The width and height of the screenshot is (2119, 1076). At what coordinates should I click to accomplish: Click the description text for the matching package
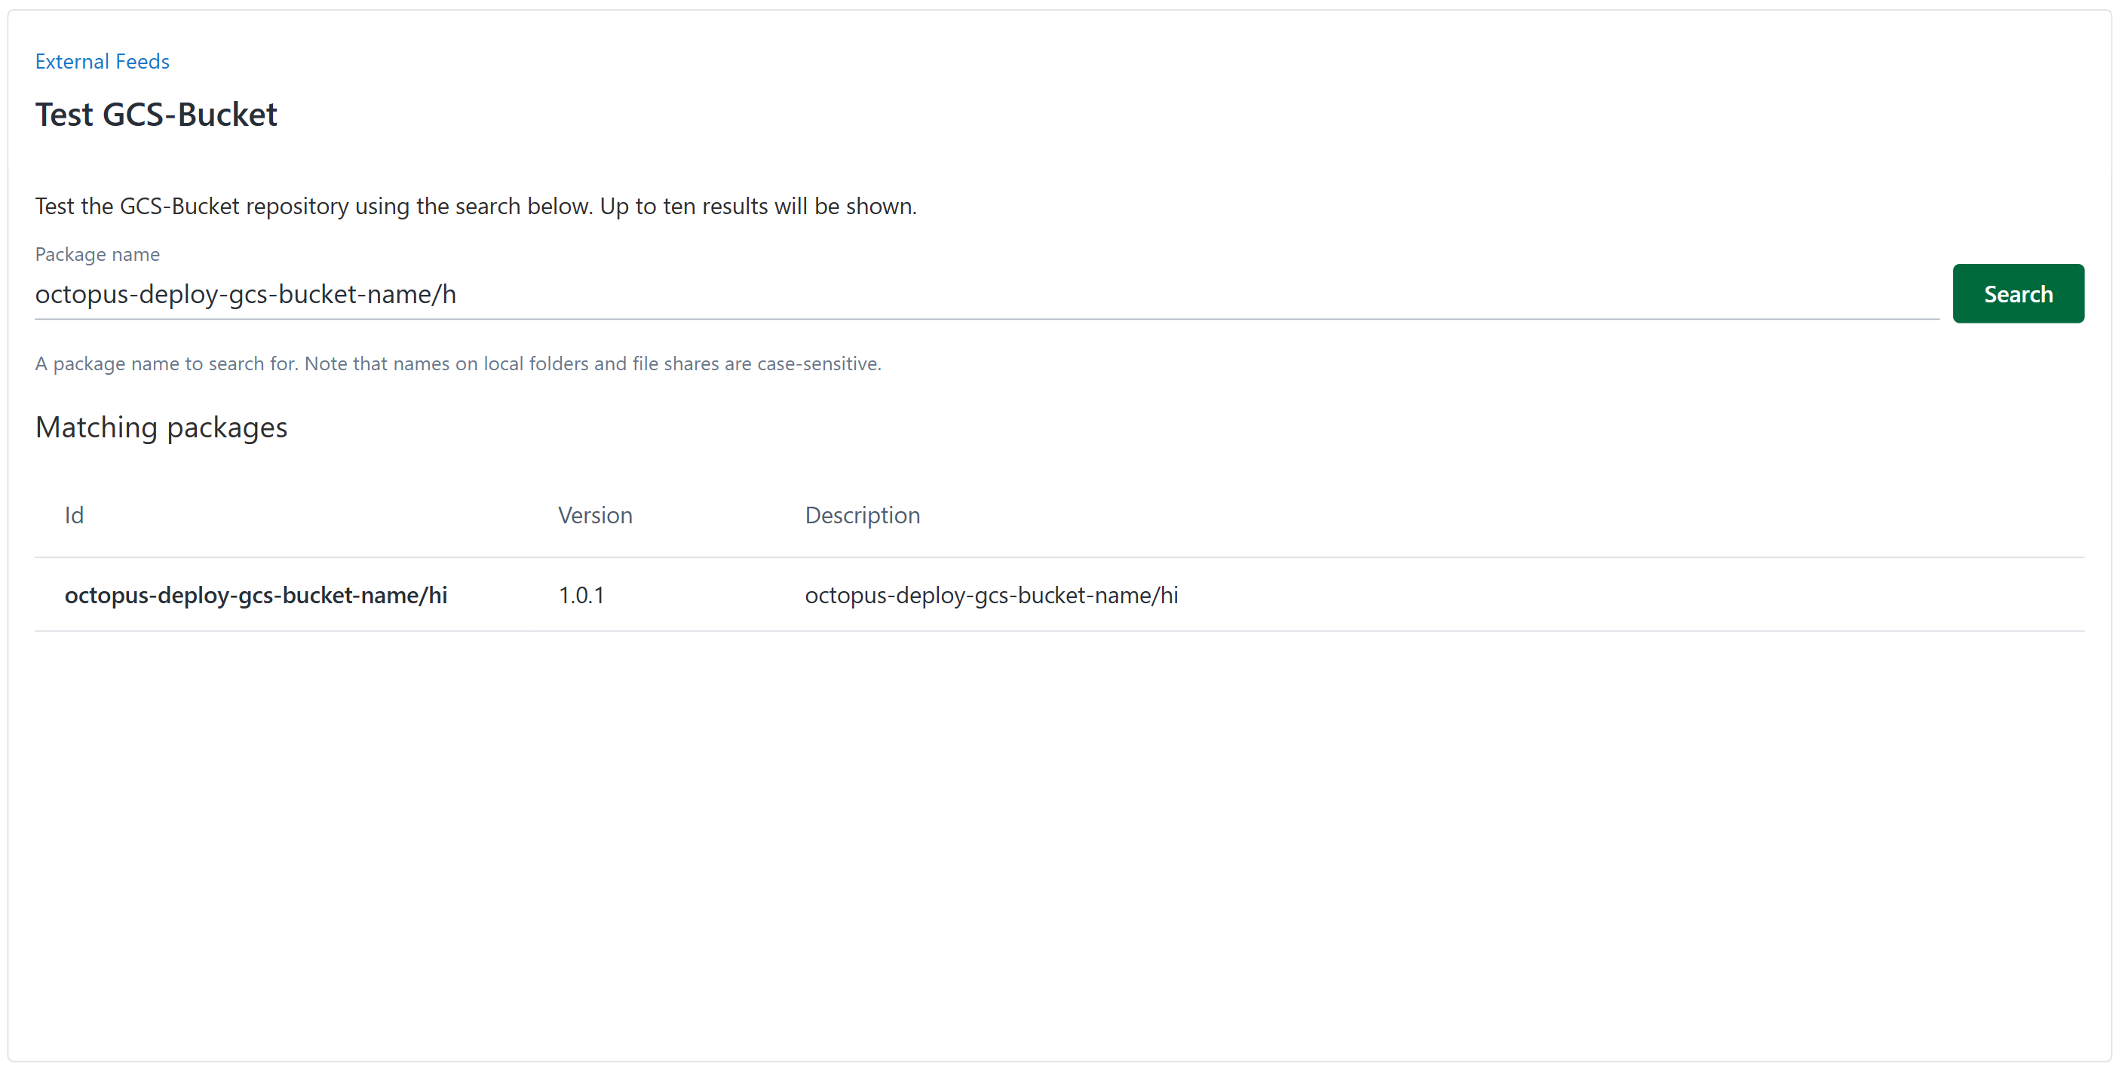pos(990,595)
